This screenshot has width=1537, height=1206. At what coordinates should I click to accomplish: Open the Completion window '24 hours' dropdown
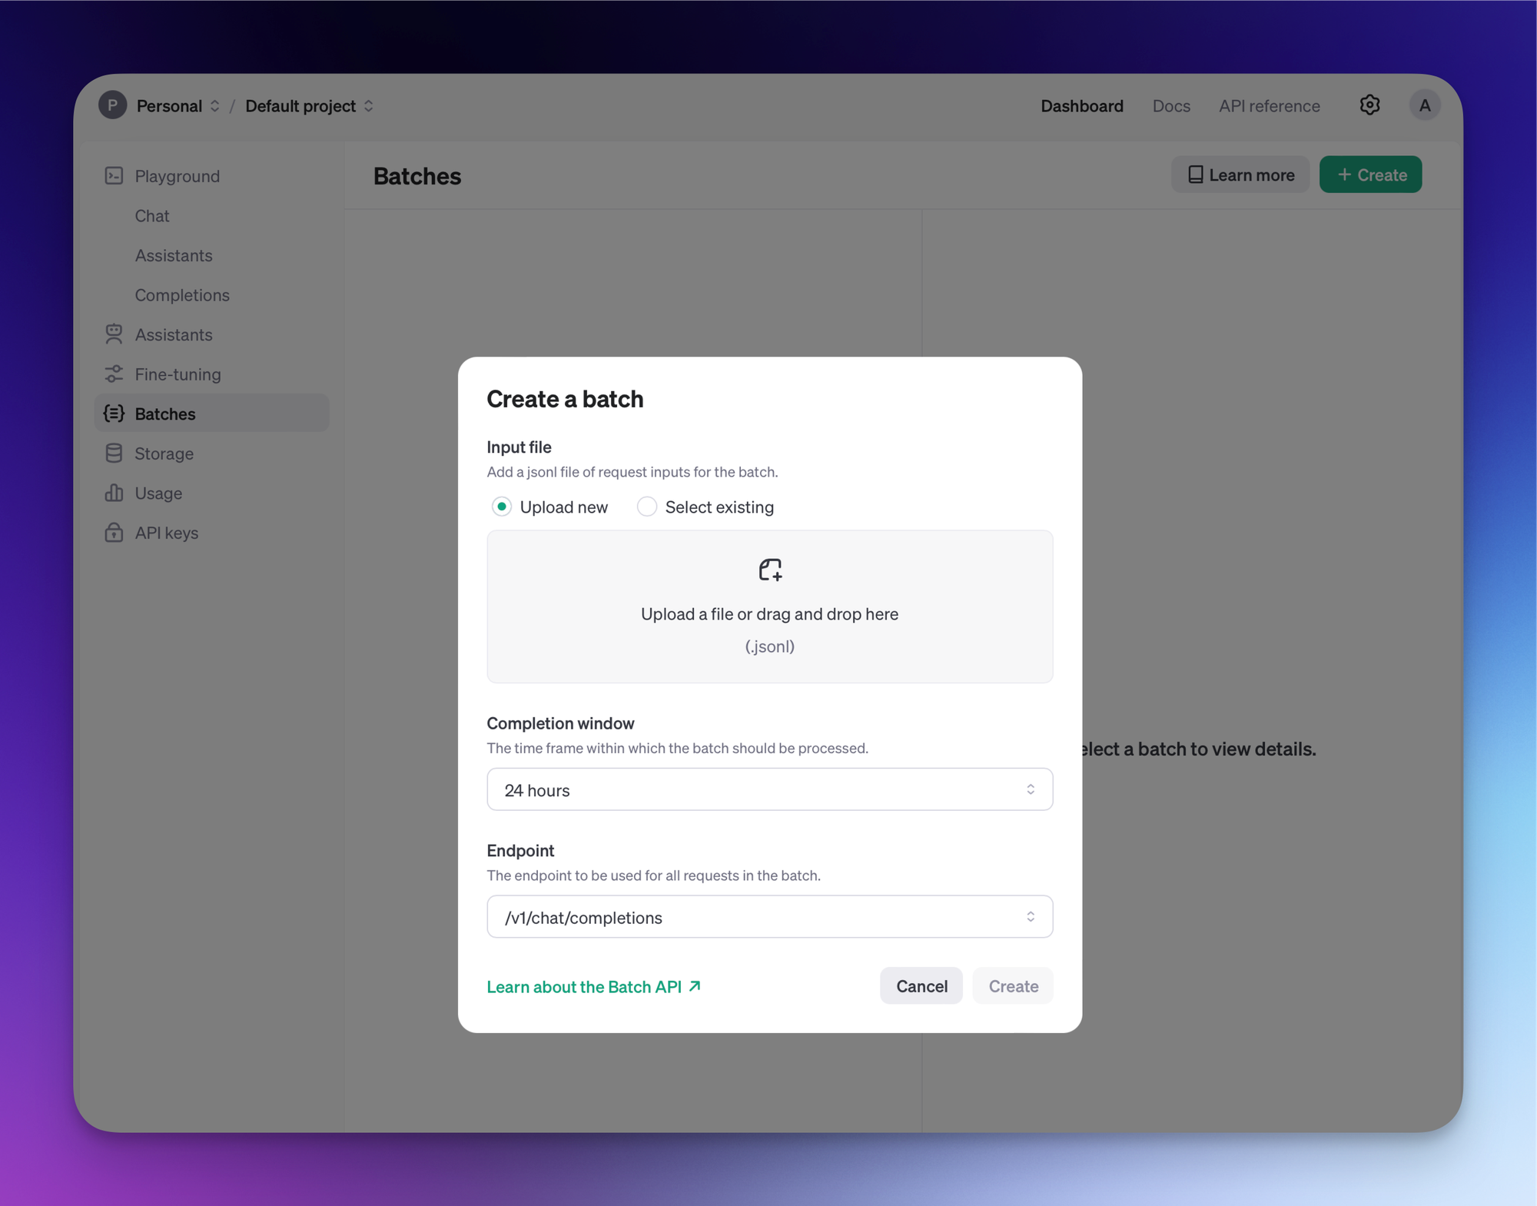click(769, 789)
